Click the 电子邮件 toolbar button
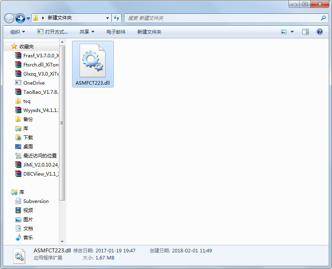332x269 pixels. click(x=116, y=32)
